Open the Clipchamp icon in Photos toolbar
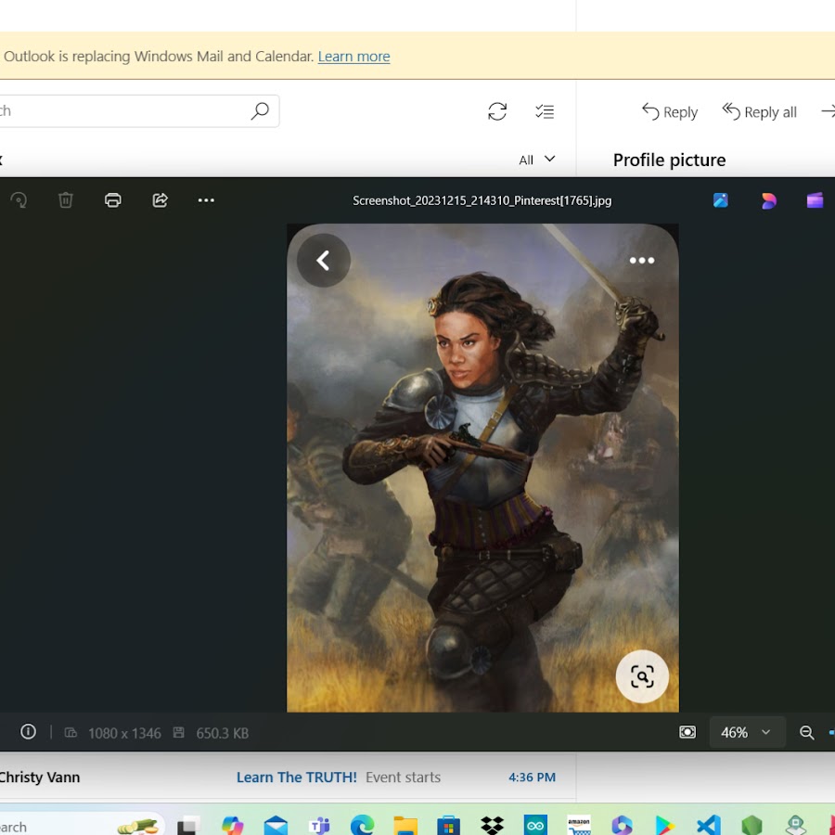Screen dimensions: 835x835 click(x=815, y=200)
